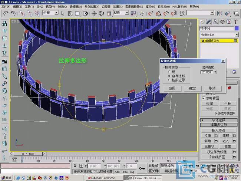
Task: Switch to the Hierarchy command panel tab
Action: [x=215, y=22]
